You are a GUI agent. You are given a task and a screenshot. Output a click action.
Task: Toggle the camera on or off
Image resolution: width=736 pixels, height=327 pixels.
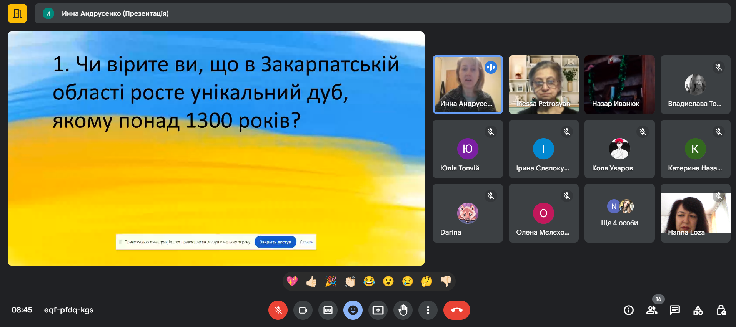303,310
